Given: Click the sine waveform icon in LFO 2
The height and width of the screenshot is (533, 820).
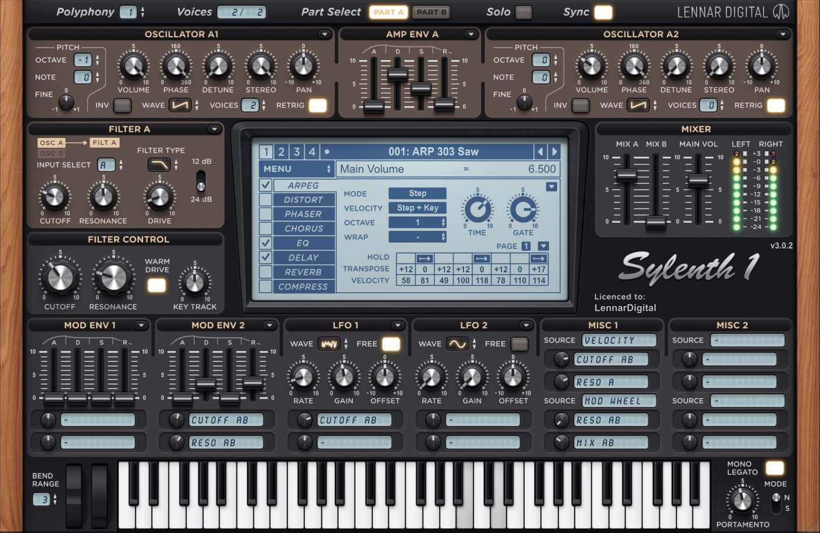Looking at the screenshot, I should [x=457, y=344].
